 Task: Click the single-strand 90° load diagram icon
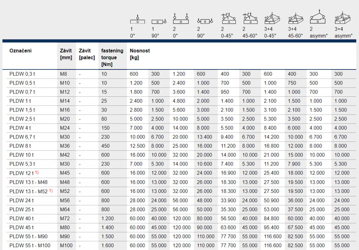coord(159,21)
